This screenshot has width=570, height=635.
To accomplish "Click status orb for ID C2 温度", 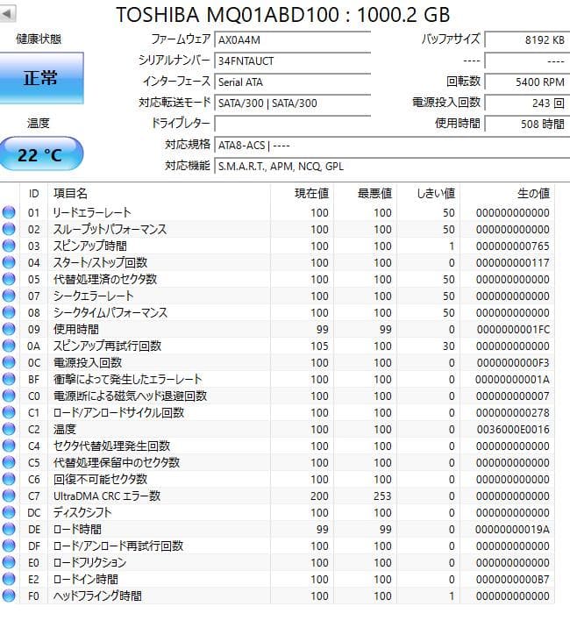I will [9, 429].
